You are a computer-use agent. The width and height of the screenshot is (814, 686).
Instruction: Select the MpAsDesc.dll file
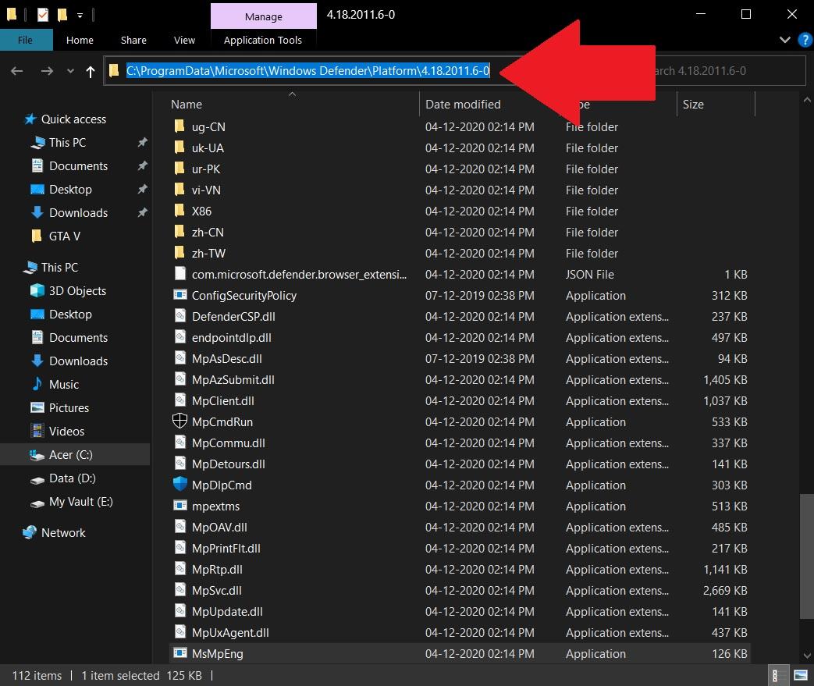[x=227, y=358]
